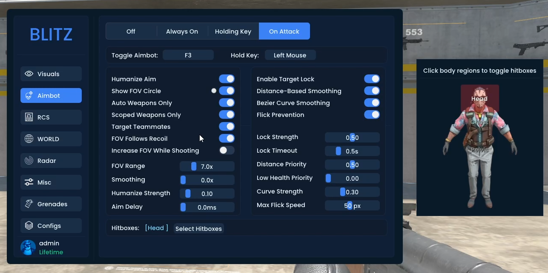Click the WORLD globe icon

pos(29,139)
